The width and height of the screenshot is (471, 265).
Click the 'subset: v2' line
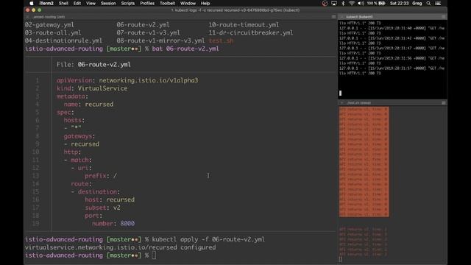pyautogui.click(x=103, y=208)
